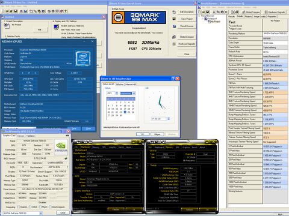This screenshot has height=216, width=289.
Task: Click the Close button in GPU-Z
Action: coord(63,213)
